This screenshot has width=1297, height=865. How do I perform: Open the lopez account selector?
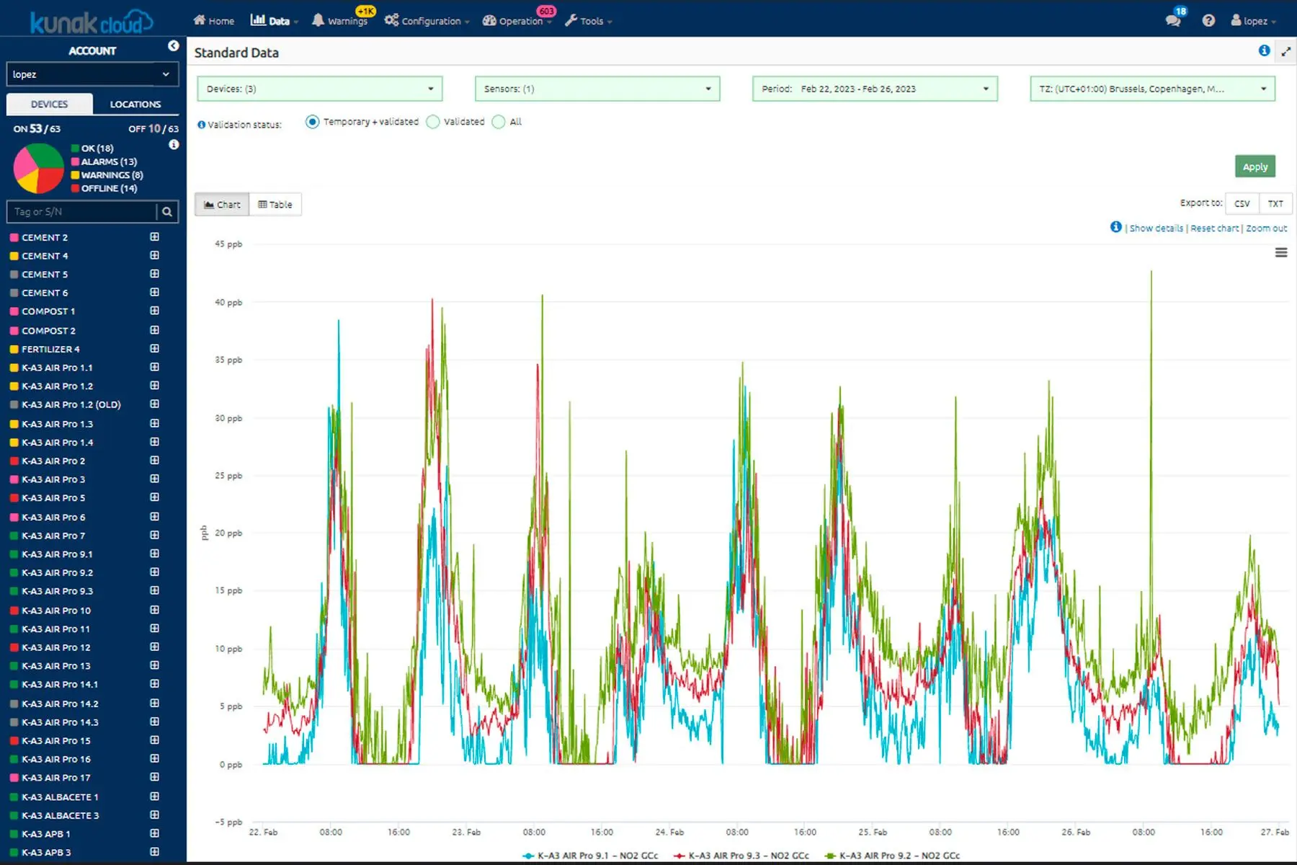pyautogui.click(x=92, y=74)
